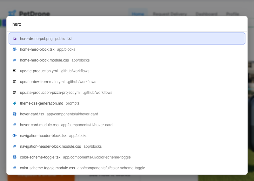Open hero-drone-pet.png search result
Screen dimensions: 254x181
tap(36, 39)
